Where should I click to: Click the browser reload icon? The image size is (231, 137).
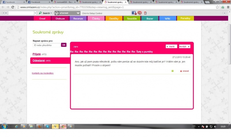click(12, 7)
